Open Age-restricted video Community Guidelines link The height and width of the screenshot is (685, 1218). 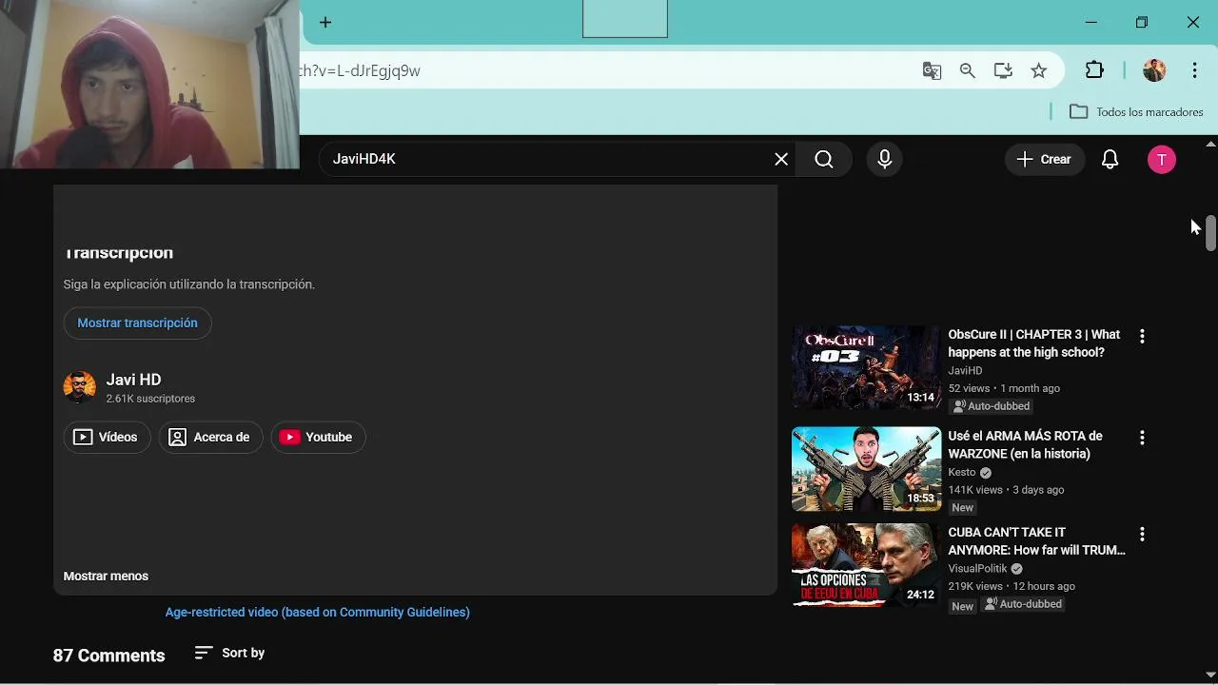click(318, 612)
